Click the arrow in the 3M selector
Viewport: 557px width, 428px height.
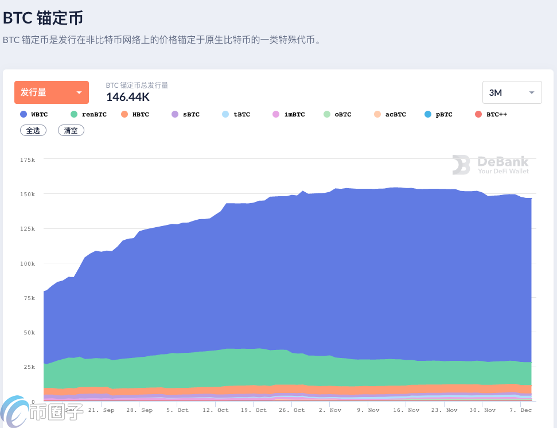coord(532,92)
